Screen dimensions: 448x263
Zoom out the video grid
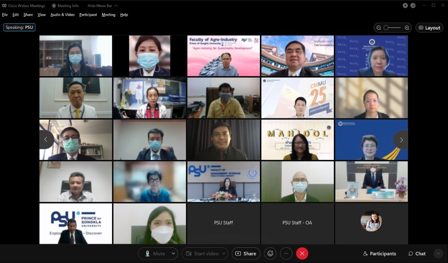click(379, 28)
